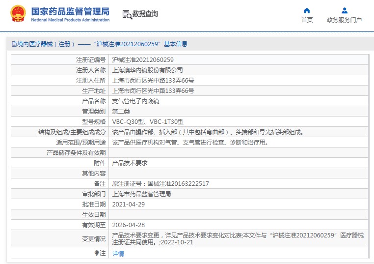Open 政务服务门户 portal text link
The width and height of the screenshot is (374, 264).
point(344,20)
